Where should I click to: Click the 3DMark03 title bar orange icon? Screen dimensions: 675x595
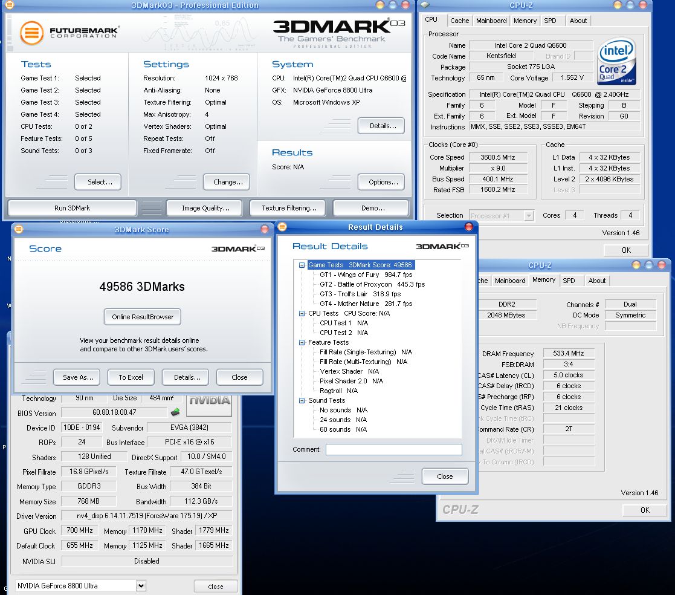pyautogui.click(x=10, y=5)
